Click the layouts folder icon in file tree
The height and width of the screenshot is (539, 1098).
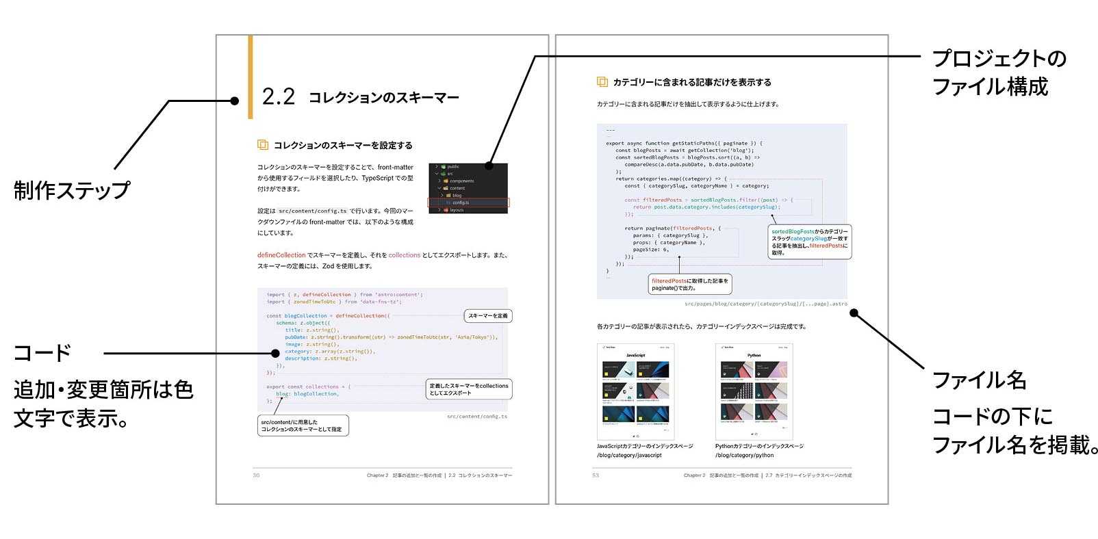(446, 210)
